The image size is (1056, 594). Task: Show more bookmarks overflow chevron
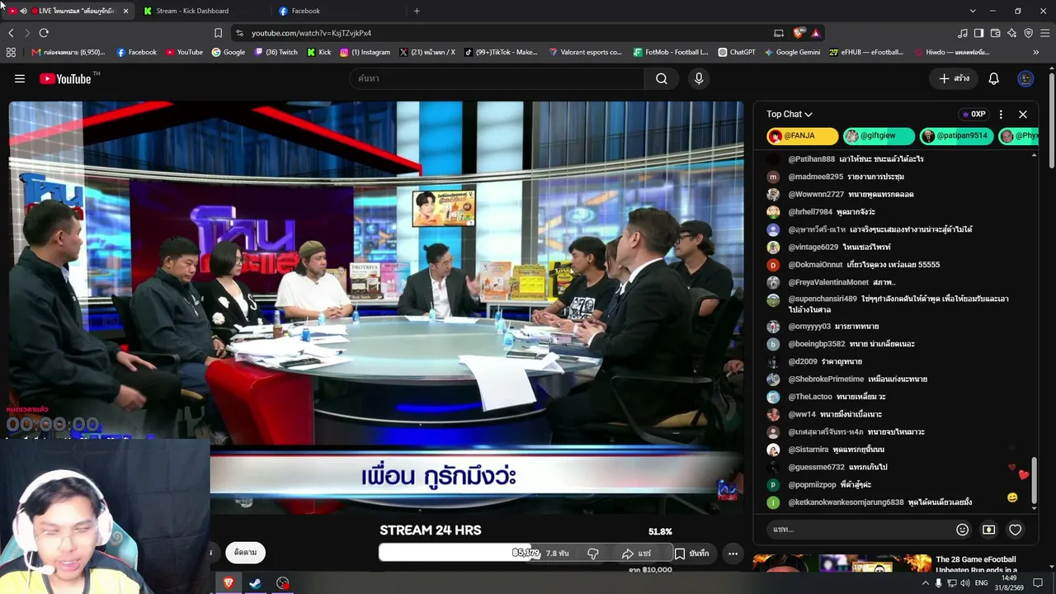click(x=1036, y=52)
